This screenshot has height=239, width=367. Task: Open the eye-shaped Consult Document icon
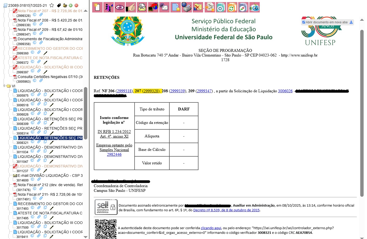(x=119, y=7)
